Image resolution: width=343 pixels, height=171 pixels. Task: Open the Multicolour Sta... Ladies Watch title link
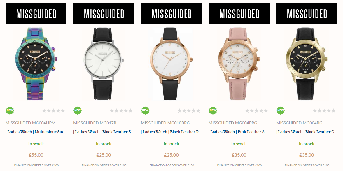pyautogui.click(x=36, y=132)
